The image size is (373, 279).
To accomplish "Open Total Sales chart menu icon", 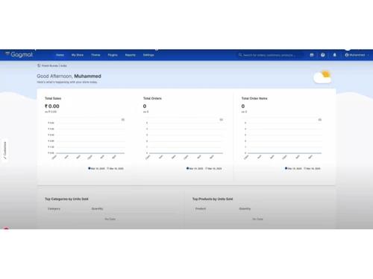I will coord(123,120).
